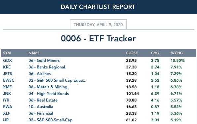This screenshot has height=124, width=197.
Task: Open the EWSC symbol link
Action: 9,80
